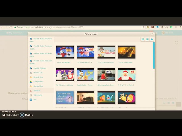182x136 pixels.
Task: Go back with browser back arrow
Action: pyautogui.click(x=2, y=27)
